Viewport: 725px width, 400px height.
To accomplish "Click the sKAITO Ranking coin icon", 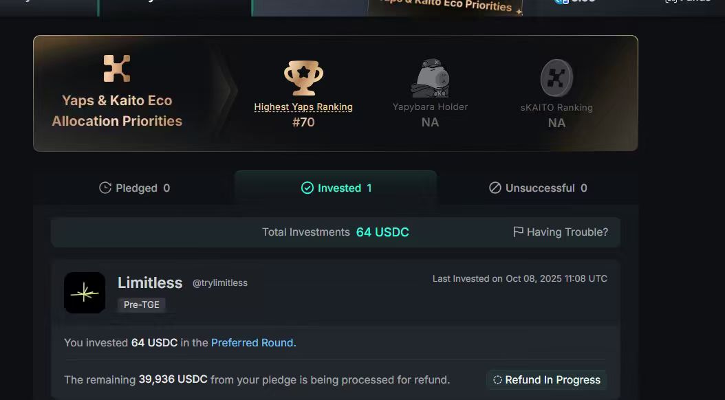I will [x=556, y=78].
